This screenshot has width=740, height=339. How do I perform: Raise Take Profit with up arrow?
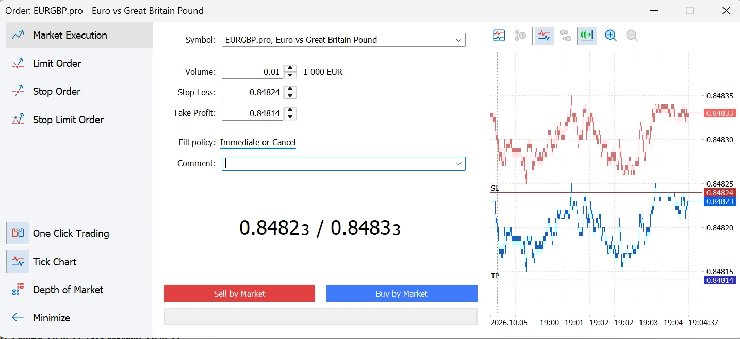coord(291,110)
